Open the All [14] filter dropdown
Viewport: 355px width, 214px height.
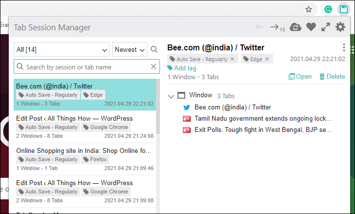point(61,49)
